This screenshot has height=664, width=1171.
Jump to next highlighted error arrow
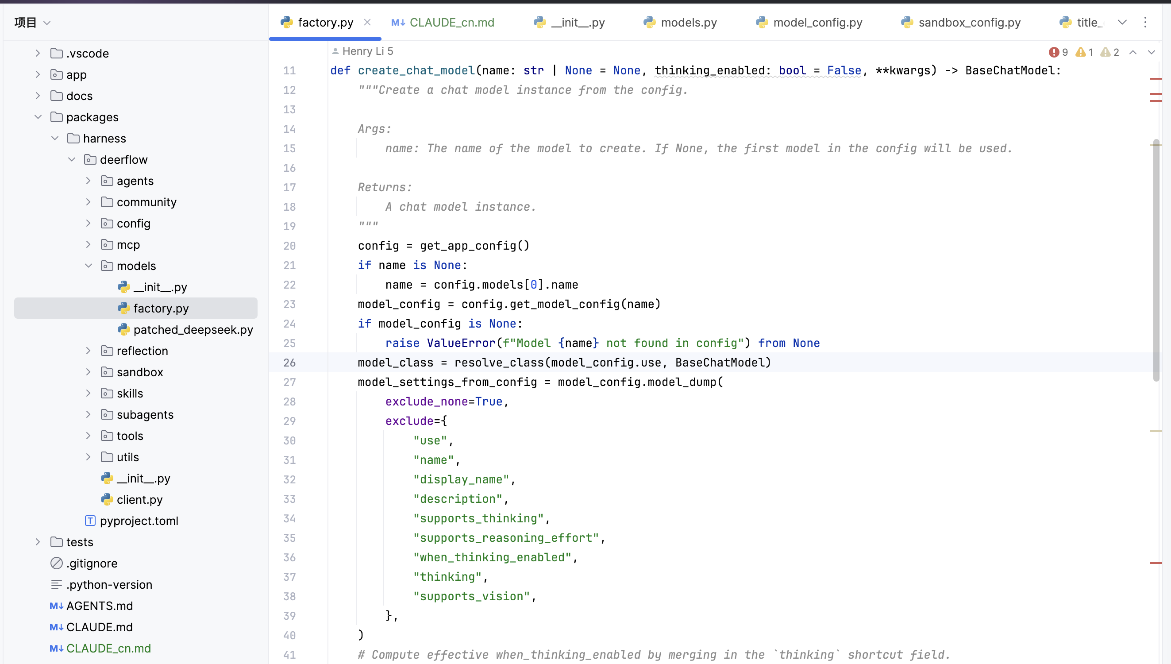point(1152,52)
